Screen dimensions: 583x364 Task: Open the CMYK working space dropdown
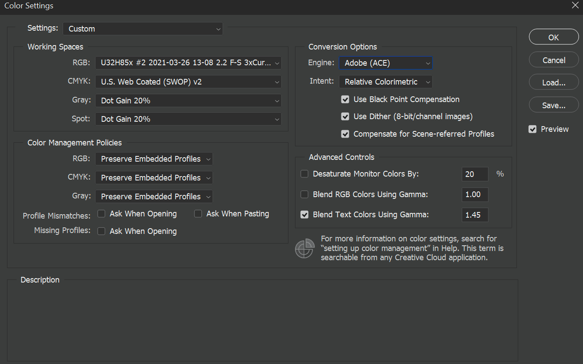(x=188, y=81)
